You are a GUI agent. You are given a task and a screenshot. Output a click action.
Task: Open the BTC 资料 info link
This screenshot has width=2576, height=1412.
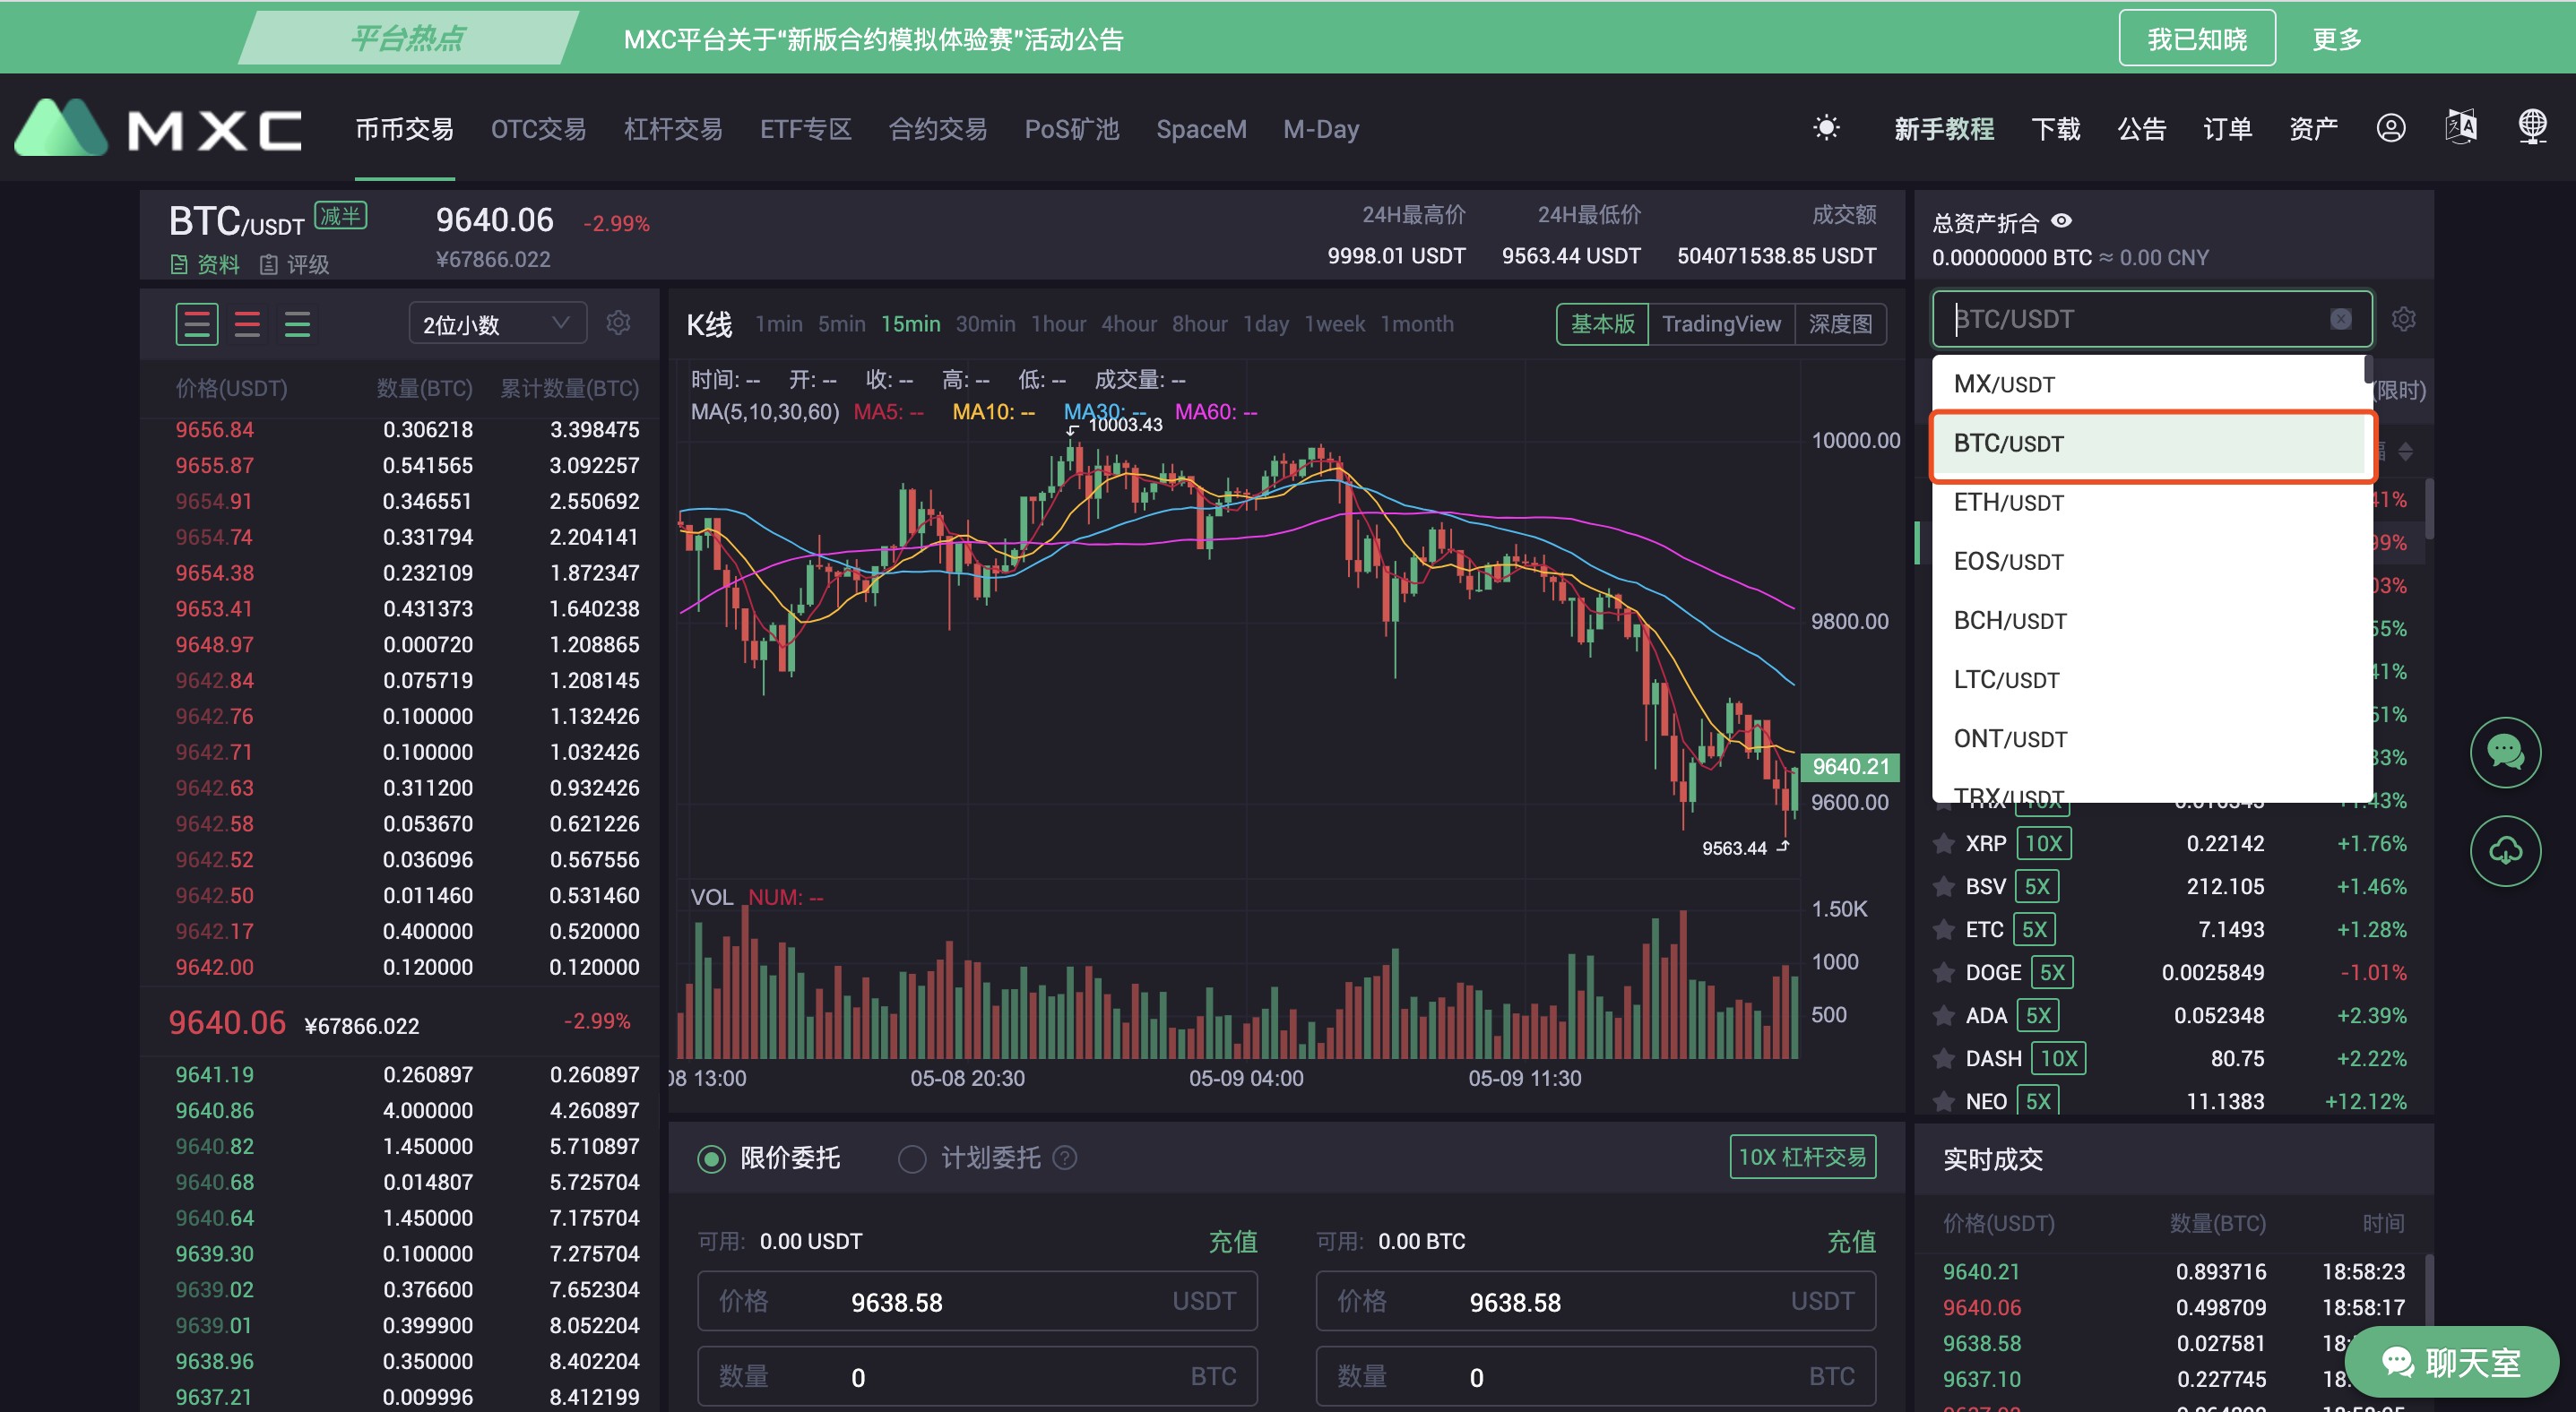pyautogui.click(x=205, y=265)
